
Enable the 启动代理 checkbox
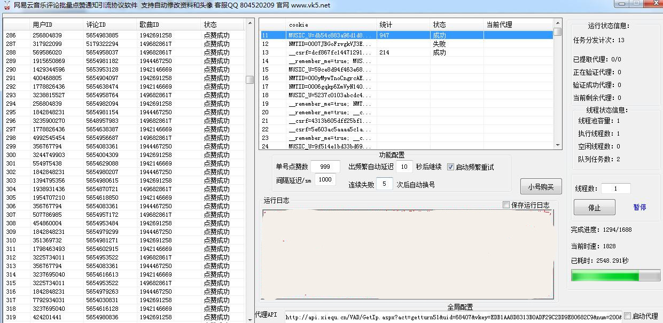click(627, 316)
